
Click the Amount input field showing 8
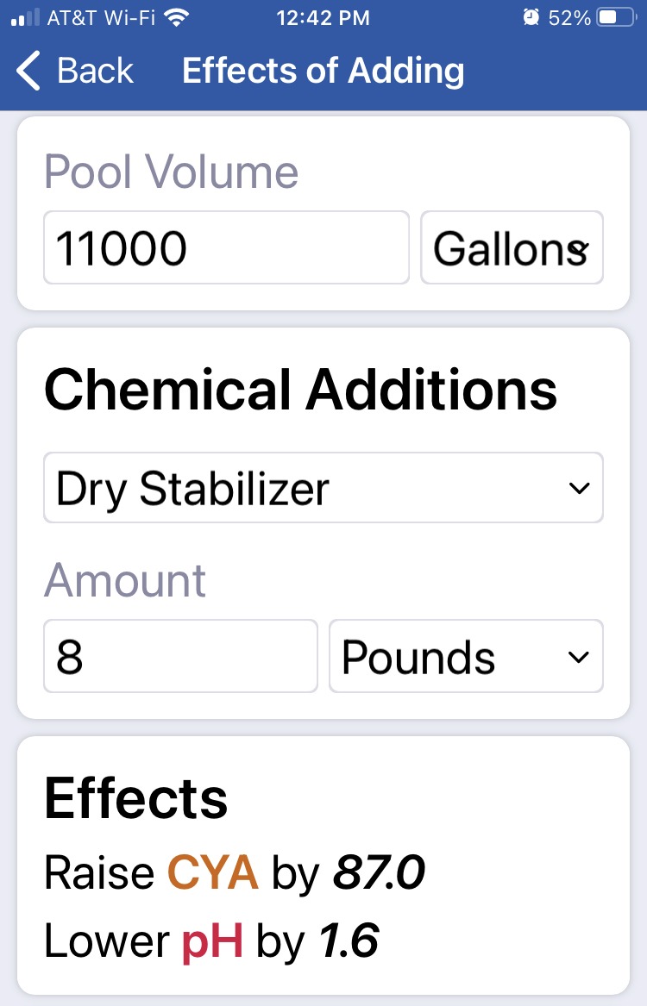click(180, 656)
